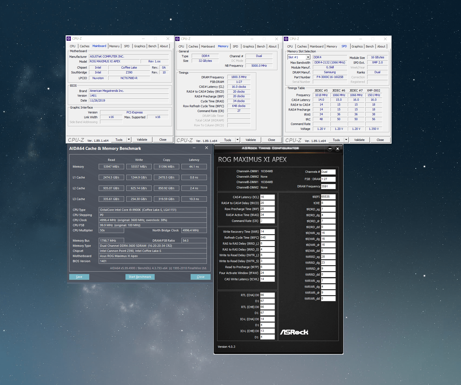Click Refresh Cycle Time (tRFC) field showing 648

267,238
